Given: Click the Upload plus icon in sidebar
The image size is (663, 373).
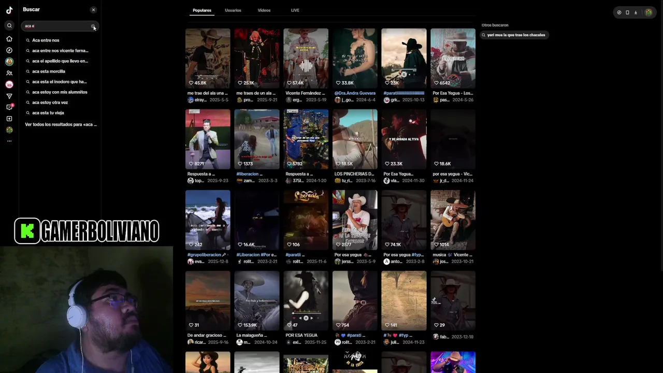Looking at the screenshot, I should pos(9,119).
